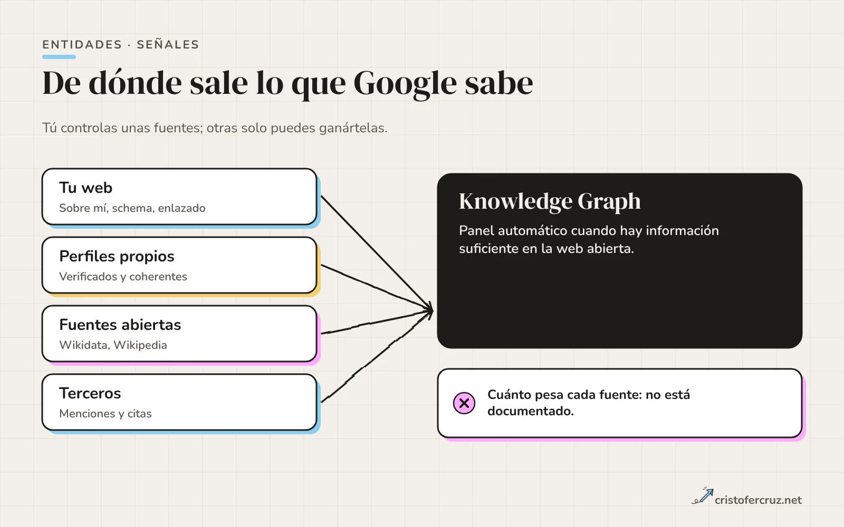Click the arrow logo beside cristofercruz.net
This screenshot has height=527, width=844.
[702, 496]
